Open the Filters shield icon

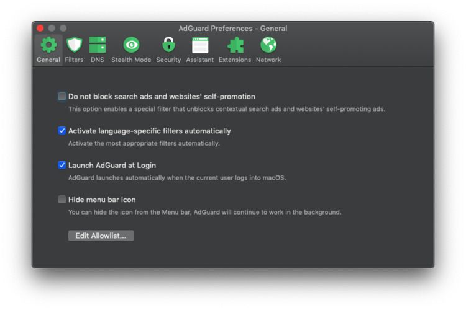click(74, 45)
